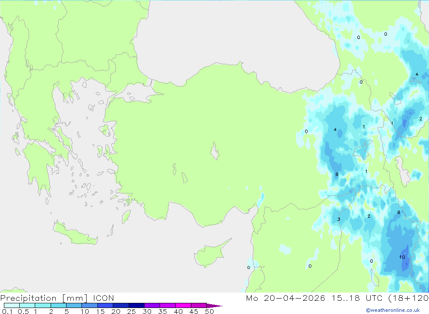Click the '40' legend scale label
Viewport: 429px width, 314px height.
pyautogui.click(x=178, y=311)
